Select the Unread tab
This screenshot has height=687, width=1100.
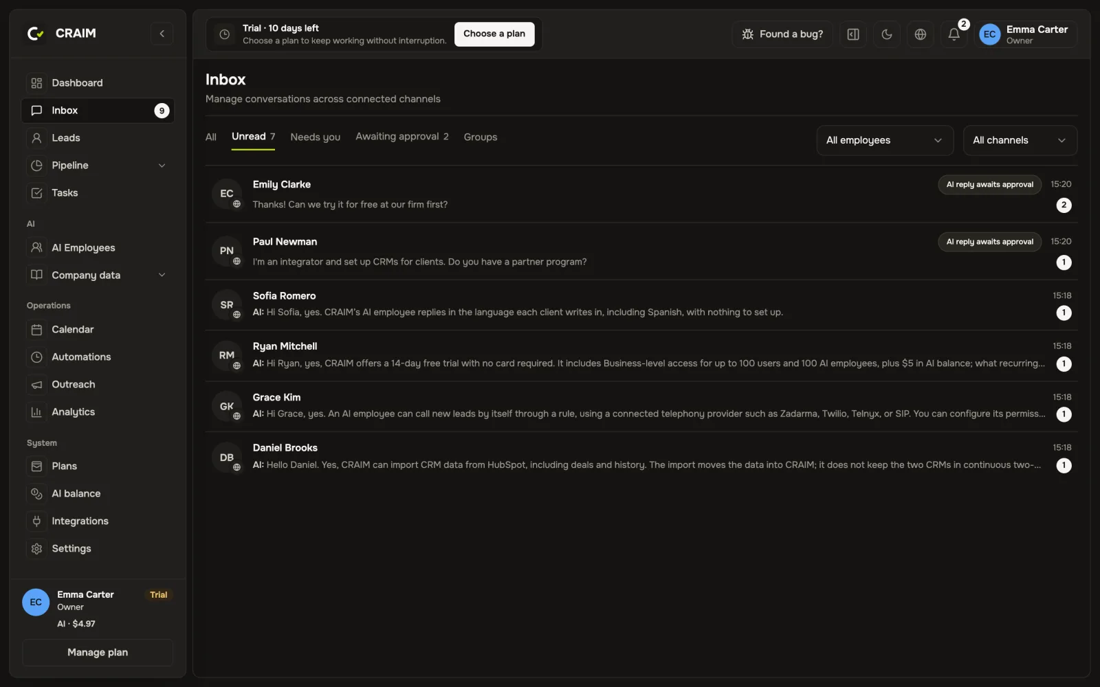pos(253,137)
